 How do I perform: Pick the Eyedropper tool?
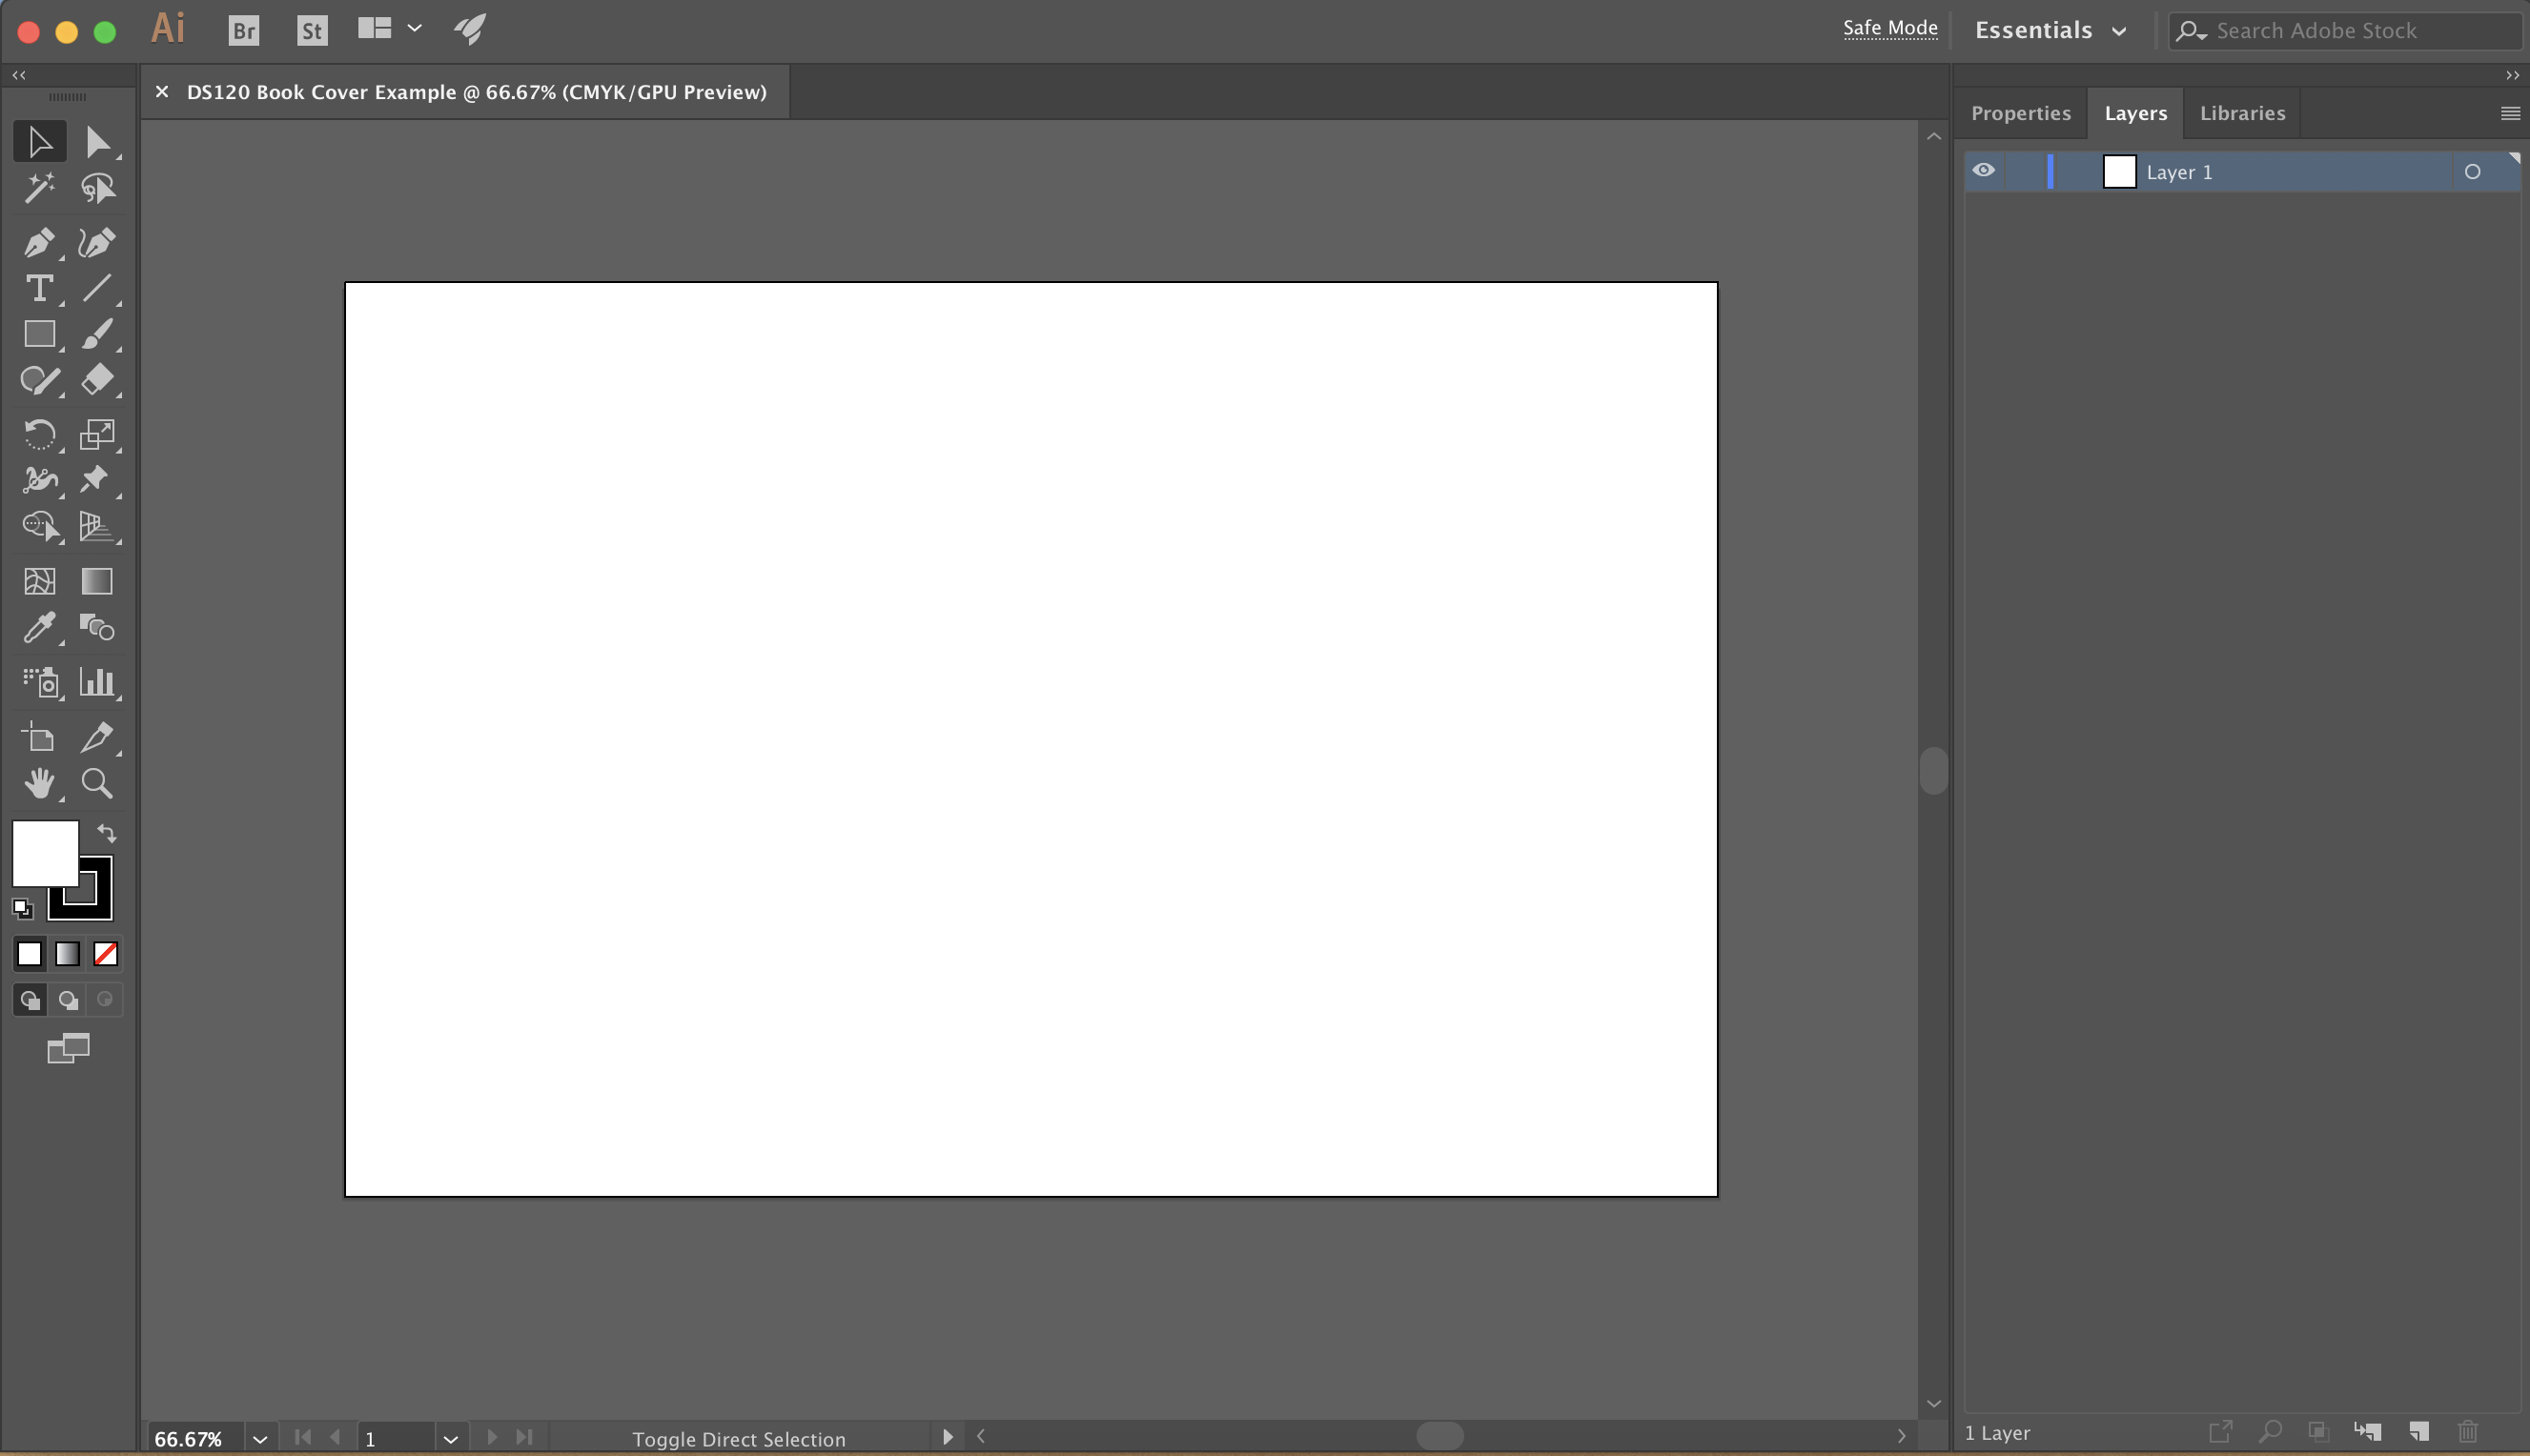point(40,627)
